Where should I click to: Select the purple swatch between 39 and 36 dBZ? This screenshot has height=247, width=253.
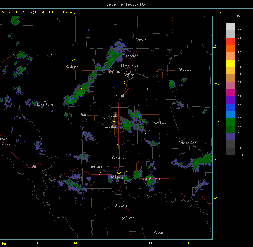[231, 100]
